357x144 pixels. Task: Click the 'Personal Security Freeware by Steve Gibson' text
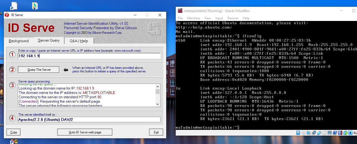coord(100,28)
